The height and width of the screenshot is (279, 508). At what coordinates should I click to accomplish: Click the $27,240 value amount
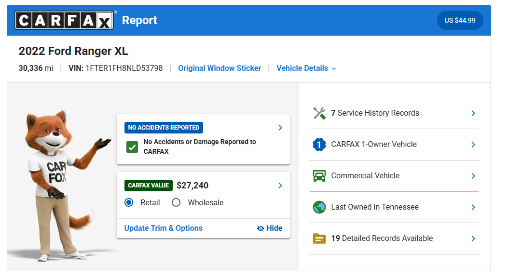[x=192, y=186]
